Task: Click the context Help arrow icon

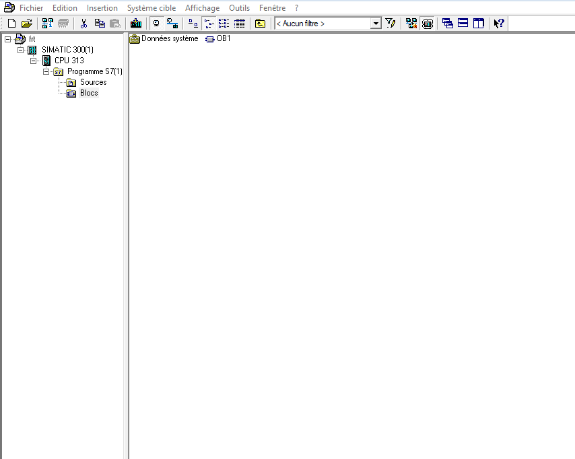Action: pos(499,24)
